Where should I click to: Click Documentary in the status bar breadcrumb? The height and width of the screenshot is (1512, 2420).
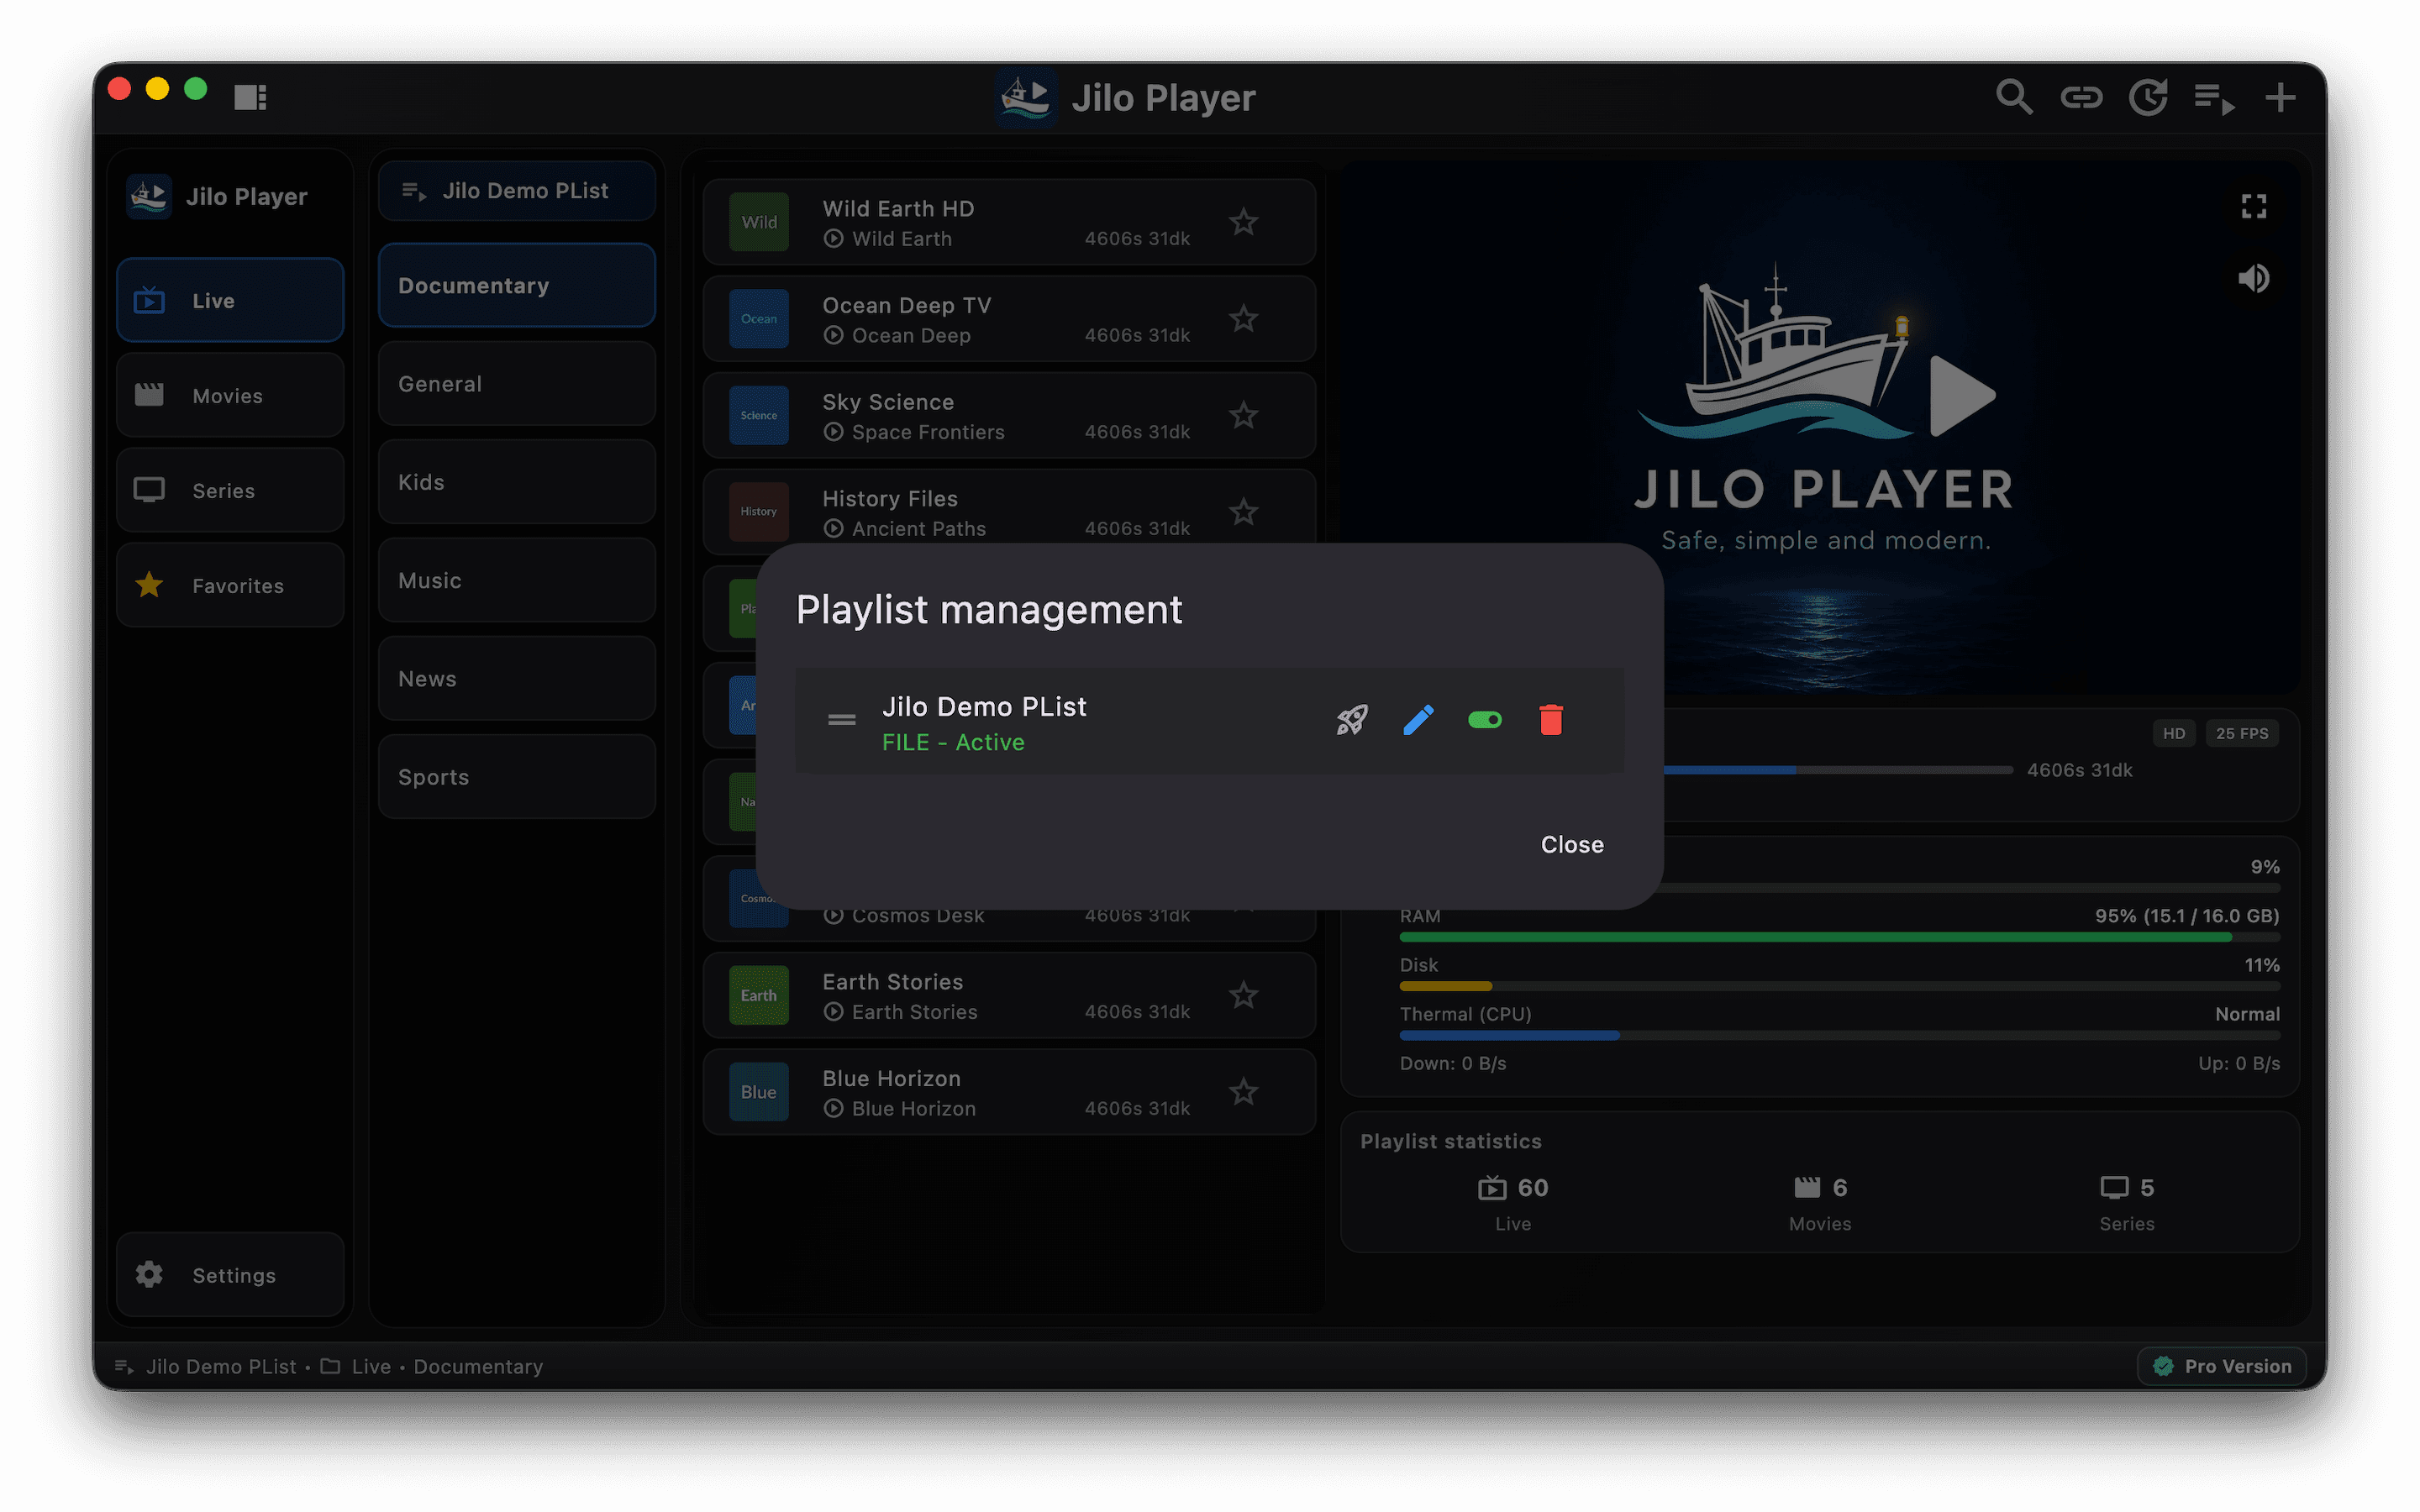(x=478, y=1367)
